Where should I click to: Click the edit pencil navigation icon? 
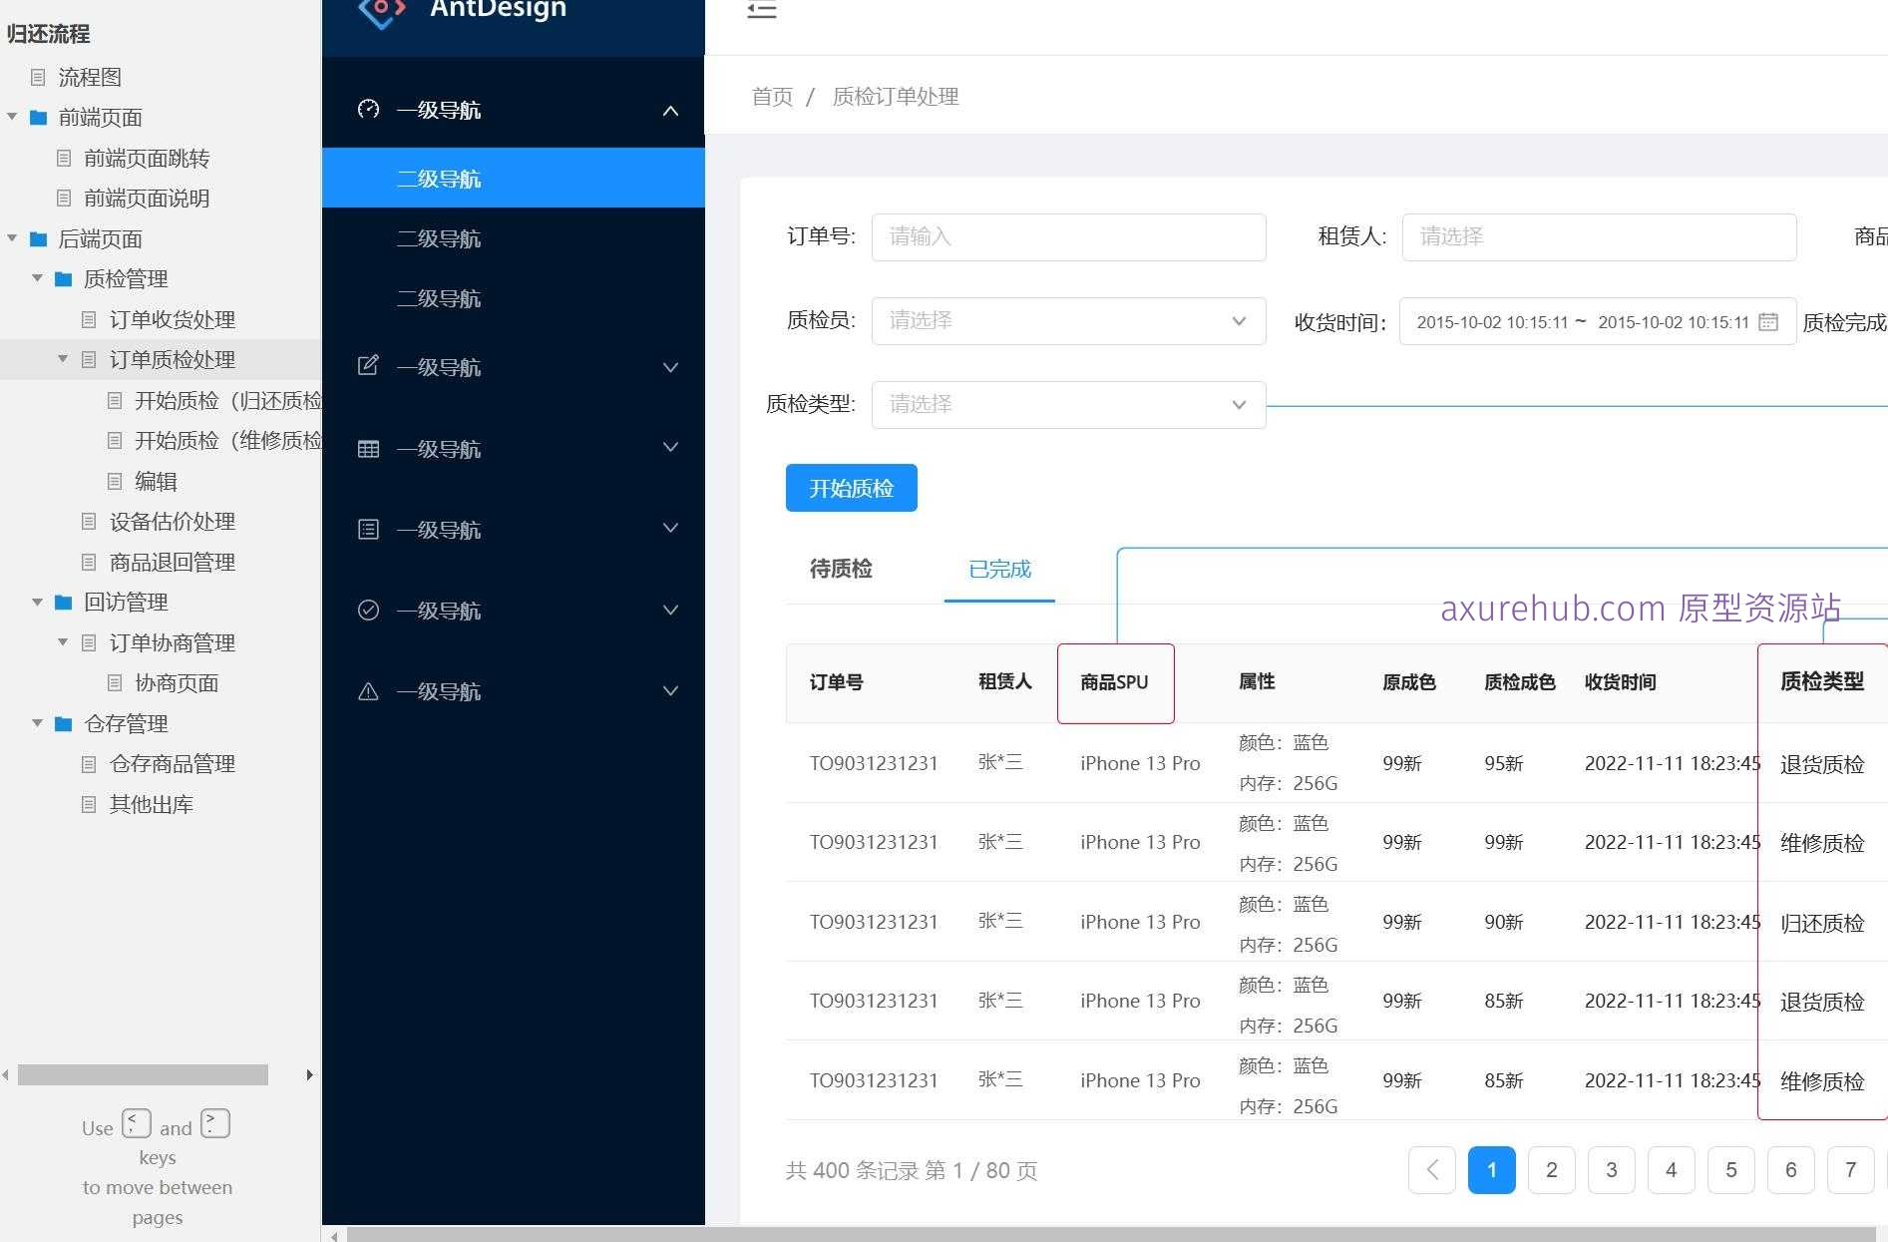[x=368, y=366]
